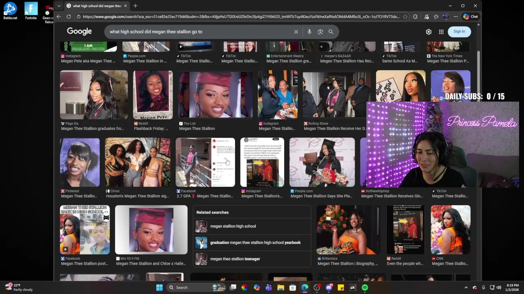Click the Sign in button
The image size is (524, 294).
(459, 31)
